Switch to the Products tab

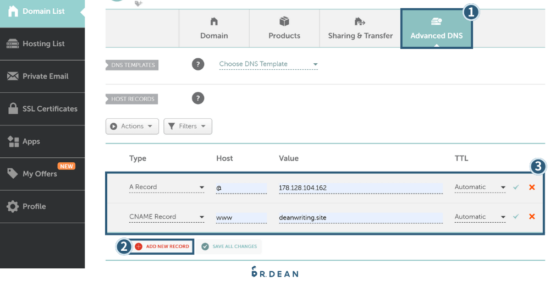point(284,29)
